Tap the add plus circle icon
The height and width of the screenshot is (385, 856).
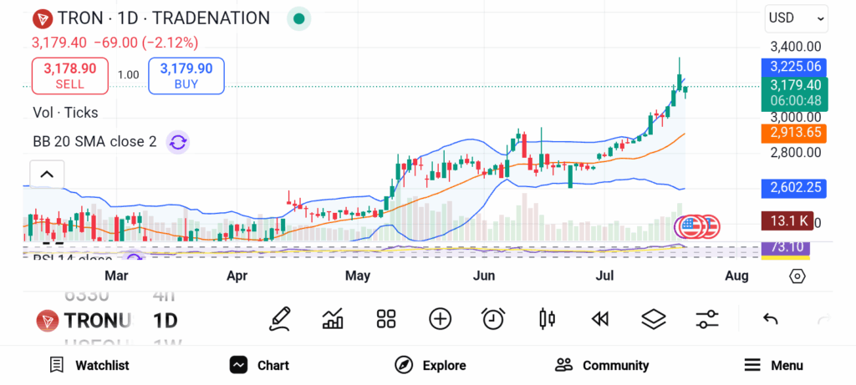pos(440,319)
